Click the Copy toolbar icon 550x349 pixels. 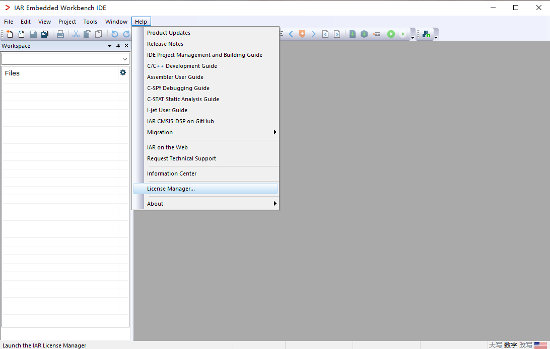pos(87,34)
